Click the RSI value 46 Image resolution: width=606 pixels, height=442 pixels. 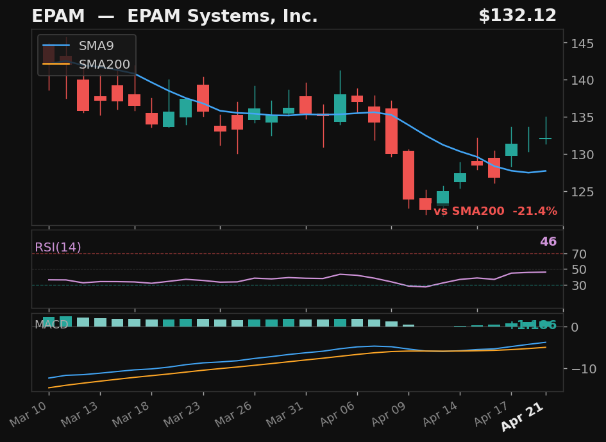point(550,242)
